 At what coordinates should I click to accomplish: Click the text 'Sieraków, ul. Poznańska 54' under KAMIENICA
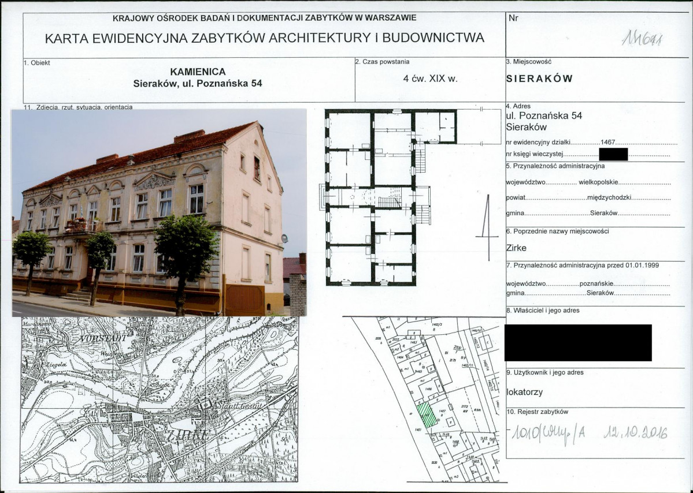[x=198, y=83]
